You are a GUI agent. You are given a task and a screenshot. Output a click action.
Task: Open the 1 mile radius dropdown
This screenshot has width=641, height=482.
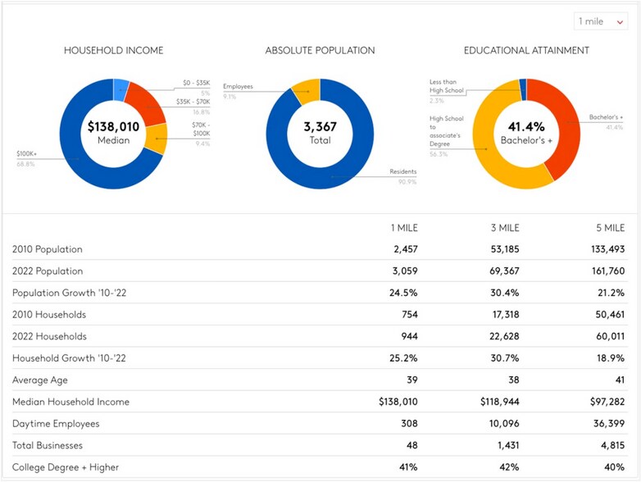click(x=602, y=21)
